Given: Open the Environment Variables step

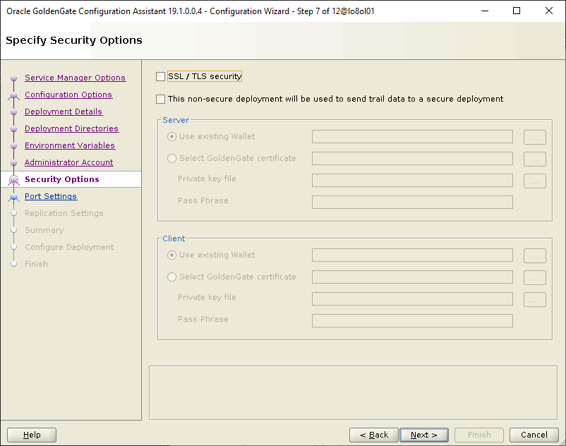Looking at the screenshot, I should point(69,145).
